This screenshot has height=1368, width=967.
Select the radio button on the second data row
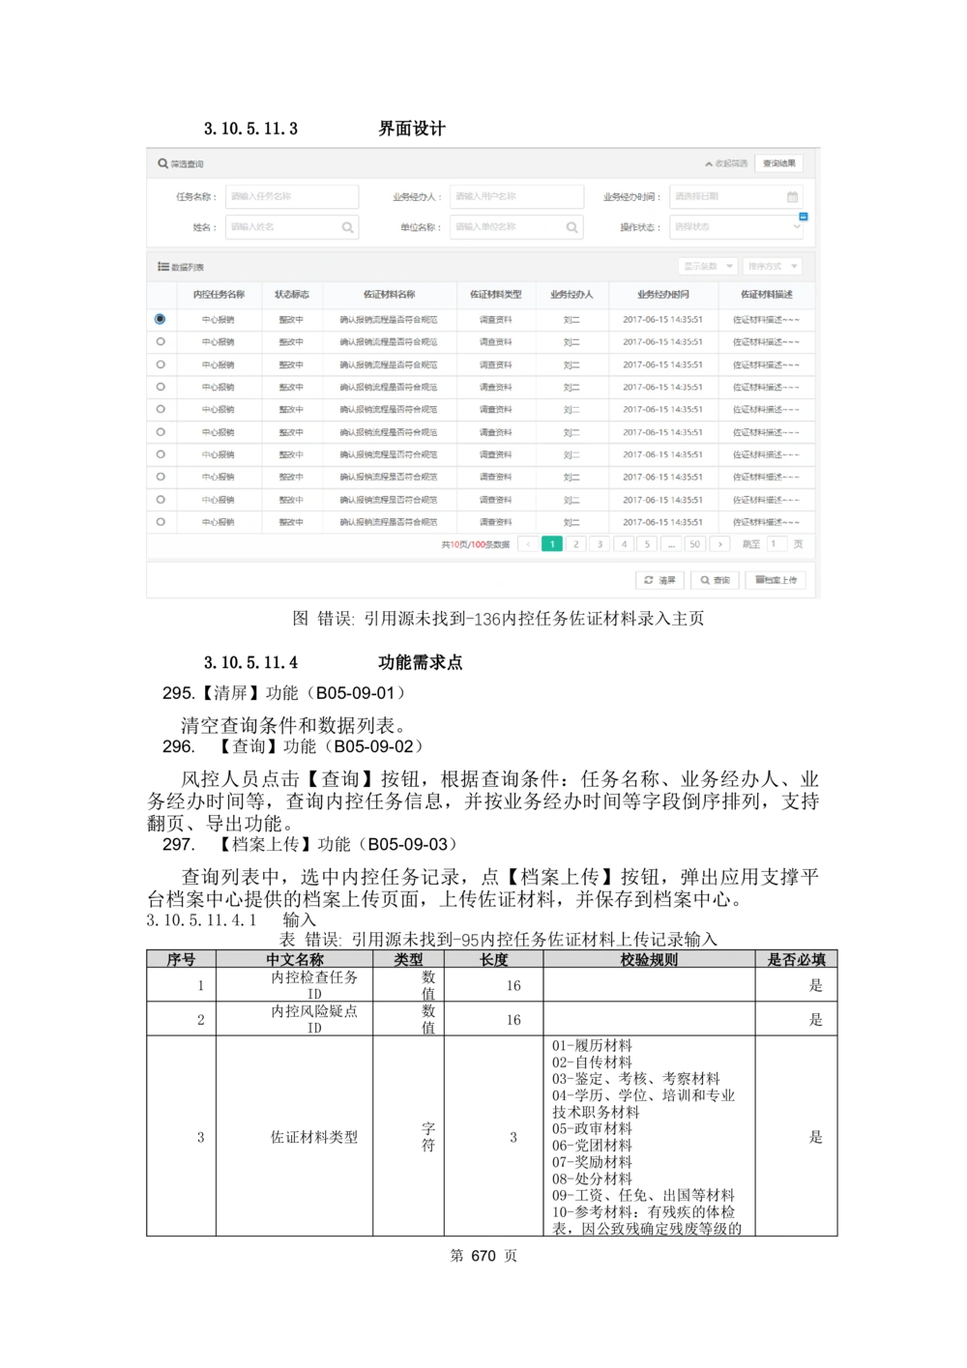[x=160, y=341]
